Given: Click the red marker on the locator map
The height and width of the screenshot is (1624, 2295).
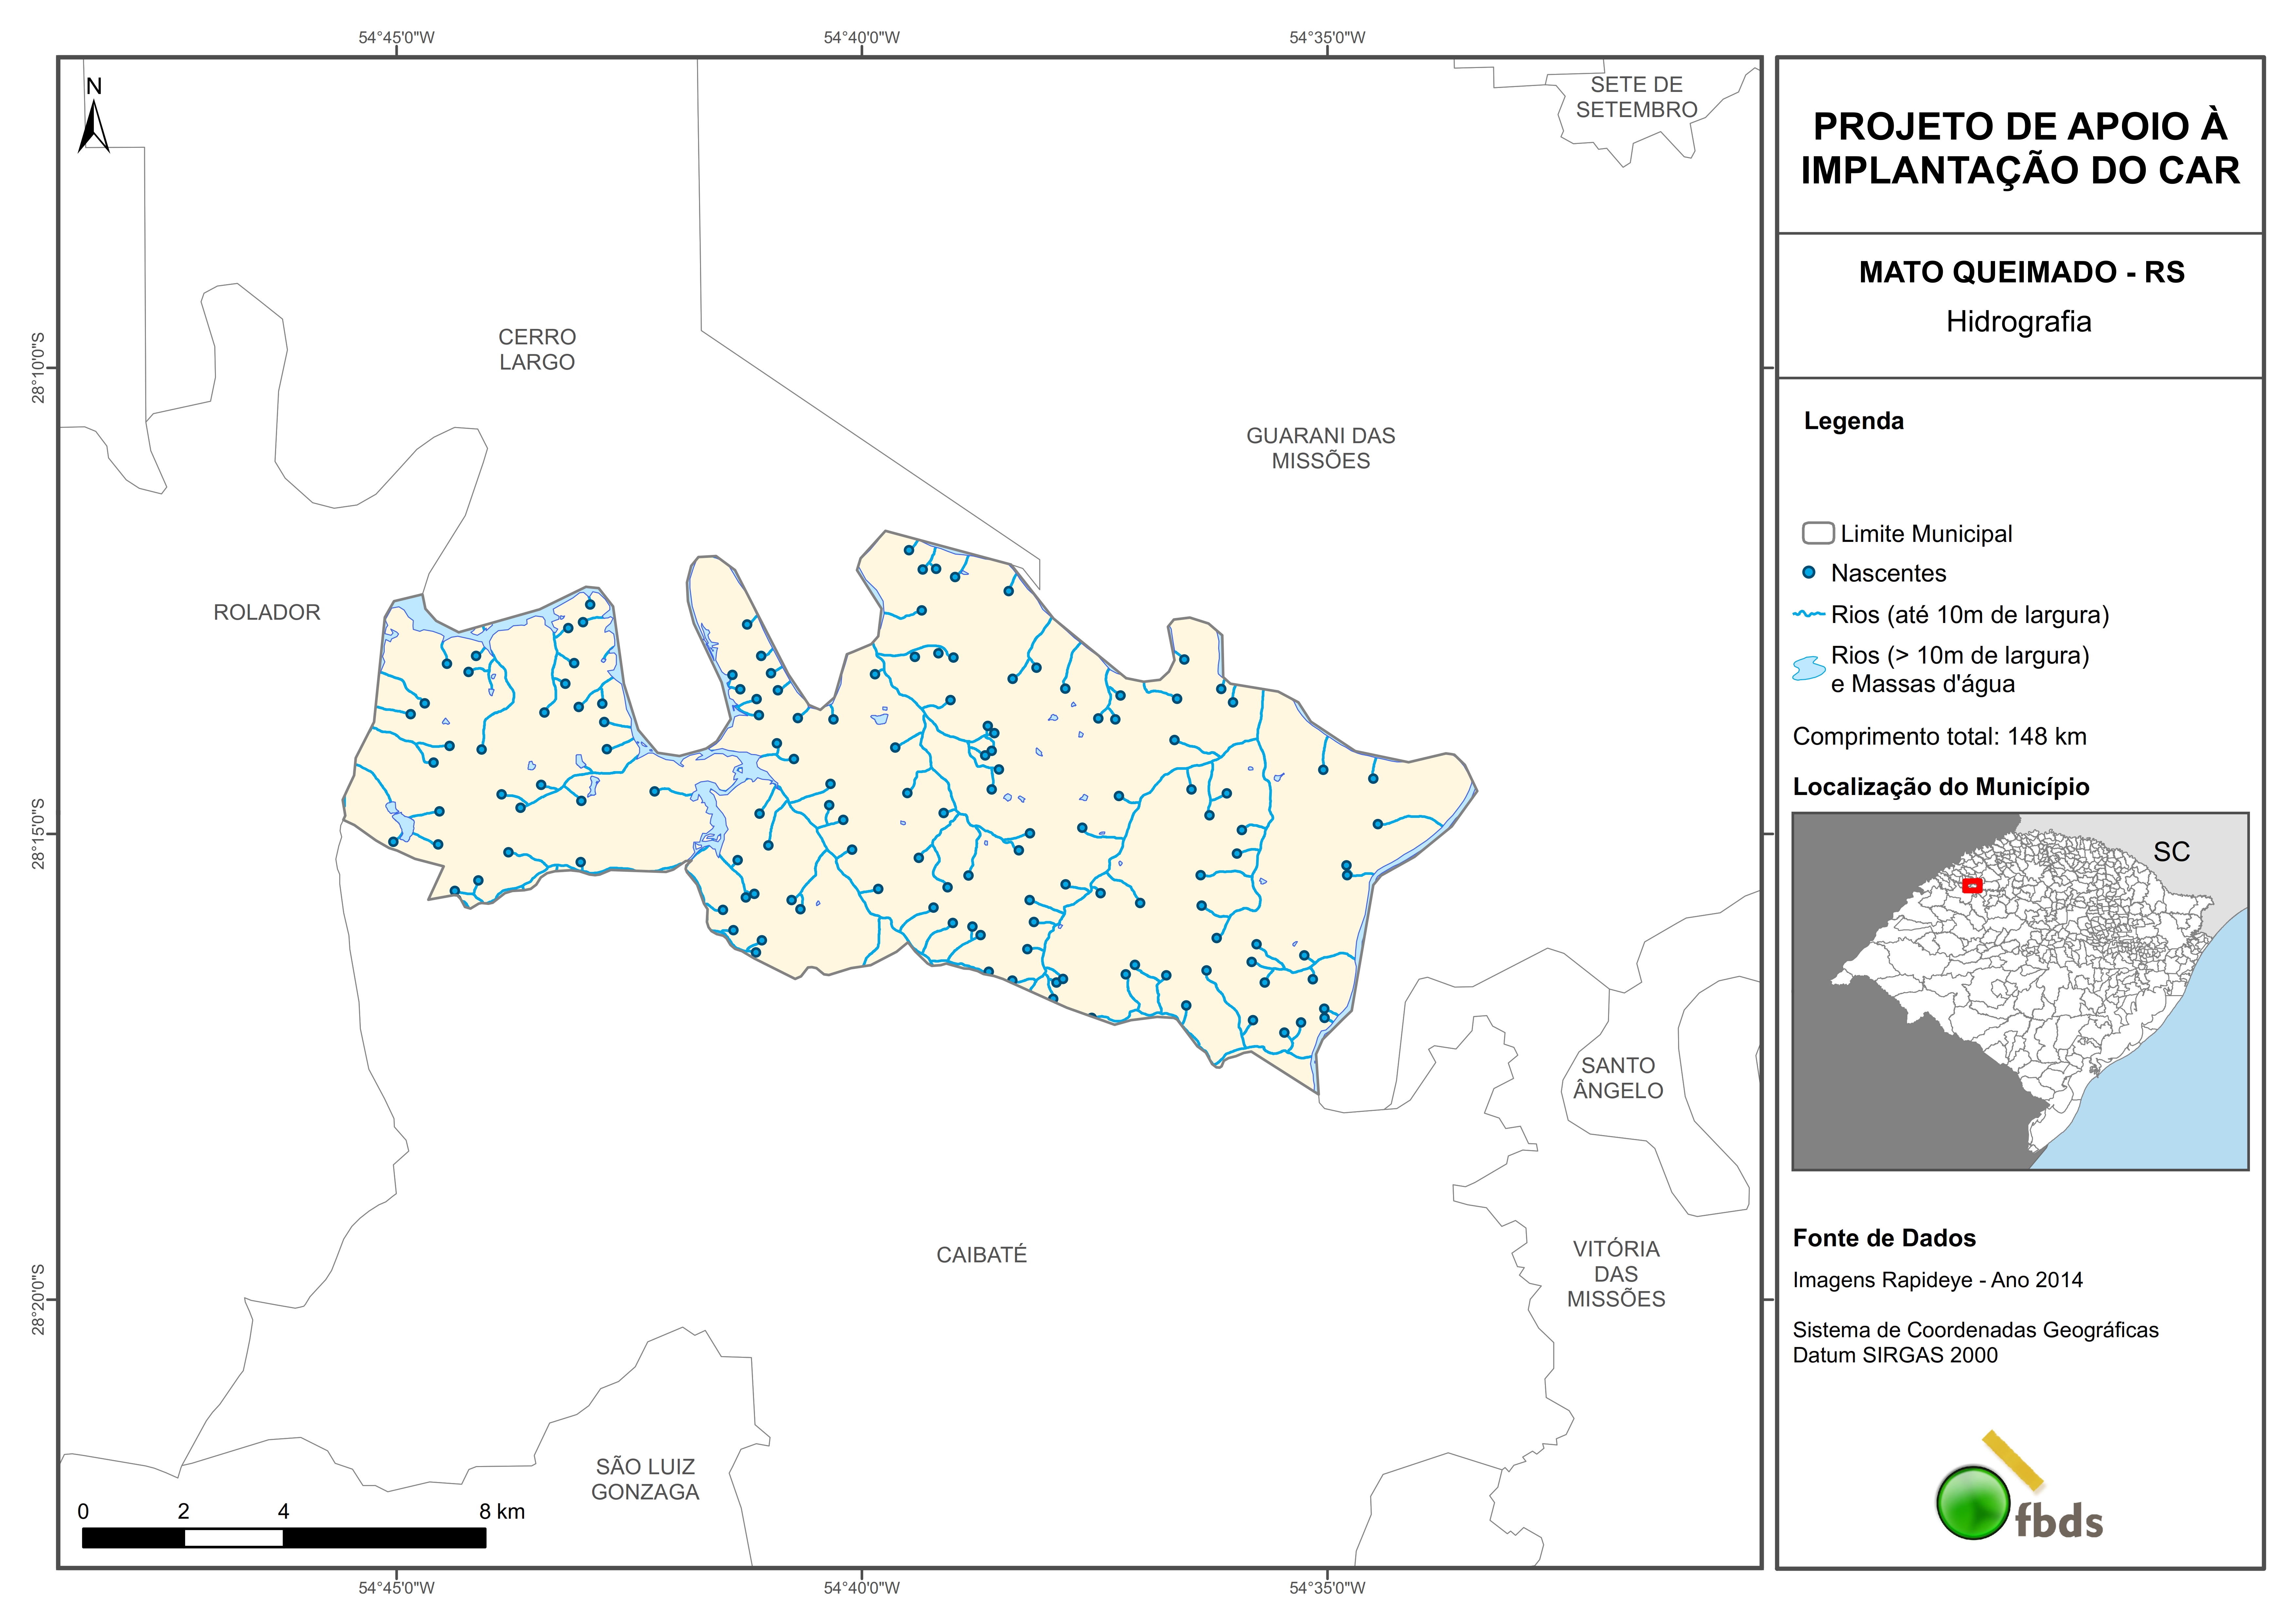Looking at the screenshot, I should [x=1972, y=885].
